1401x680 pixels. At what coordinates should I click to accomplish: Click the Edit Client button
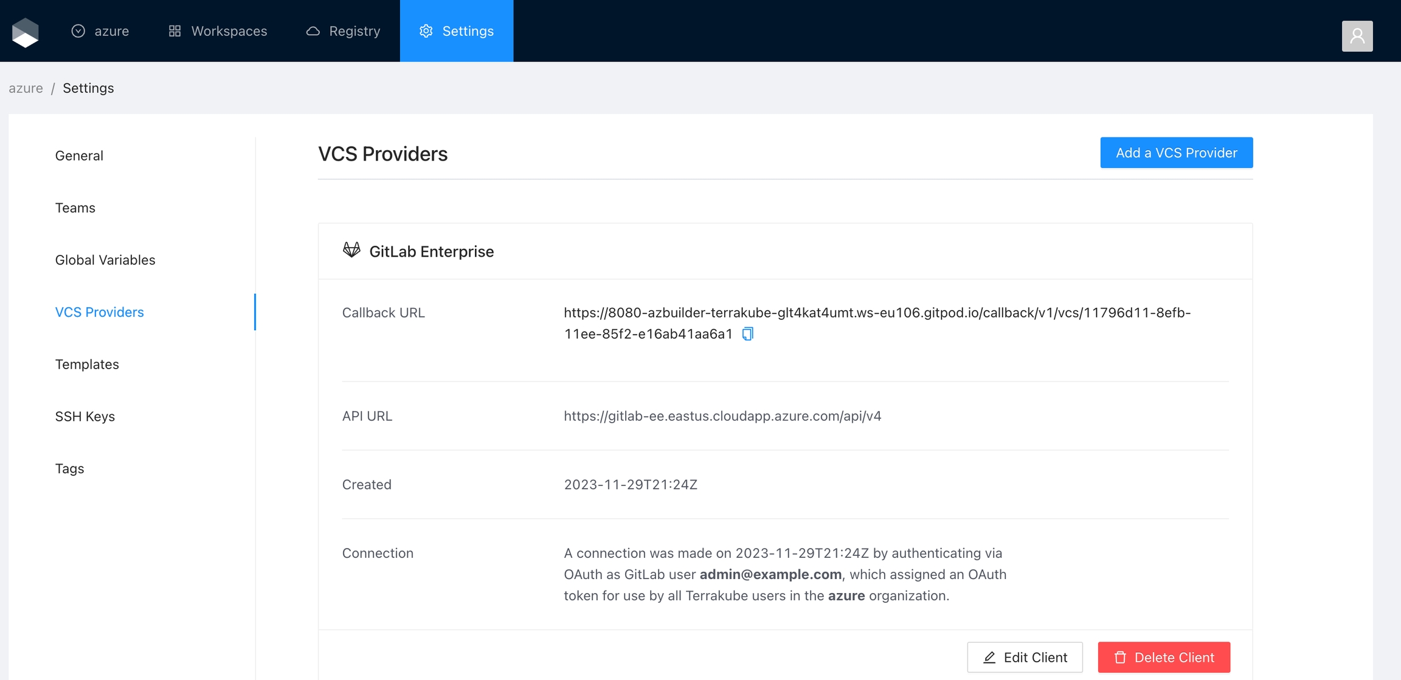tap(1025, 657)
